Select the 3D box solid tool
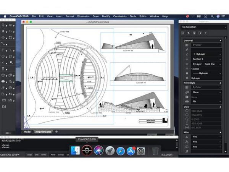Viewport: 229px width, 172px height. click(3, 75)
